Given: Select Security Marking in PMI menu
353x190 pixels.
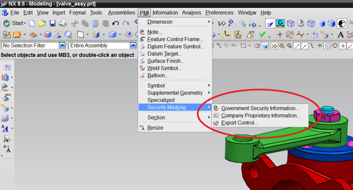Looking at the screenshot, I should (175, 107).
